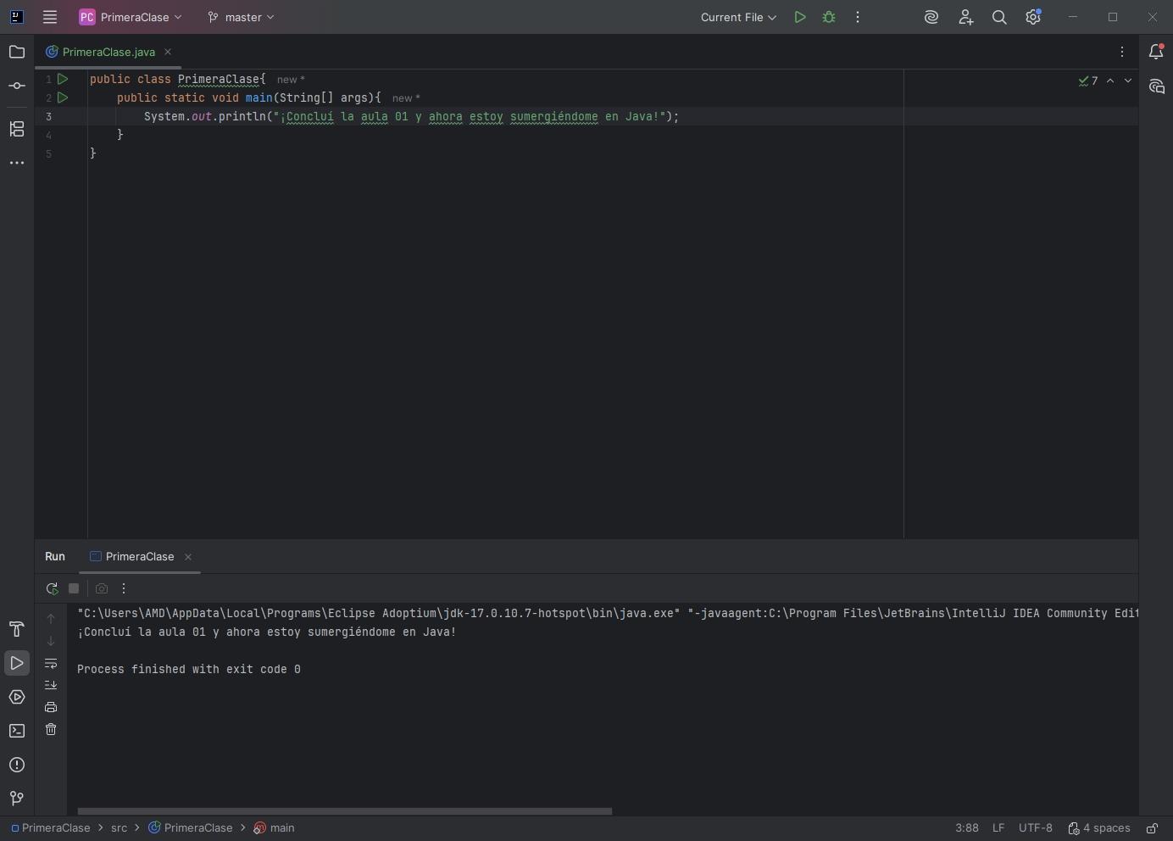Toggle scroll to end of console output
Viewport: 1173px width, 841px height.
point(51,685)
